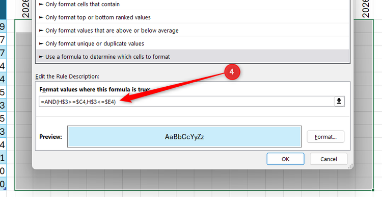Click into the formula input field
Image resolution: width=382 pixels, height=197 pixels.
(186, 102)
